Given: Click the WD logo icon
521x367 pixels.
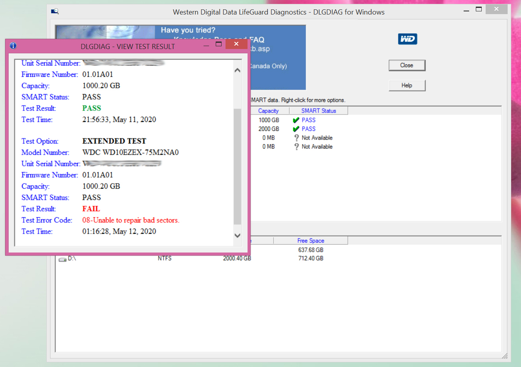Looking at the screenshot, I should (407, 39).
